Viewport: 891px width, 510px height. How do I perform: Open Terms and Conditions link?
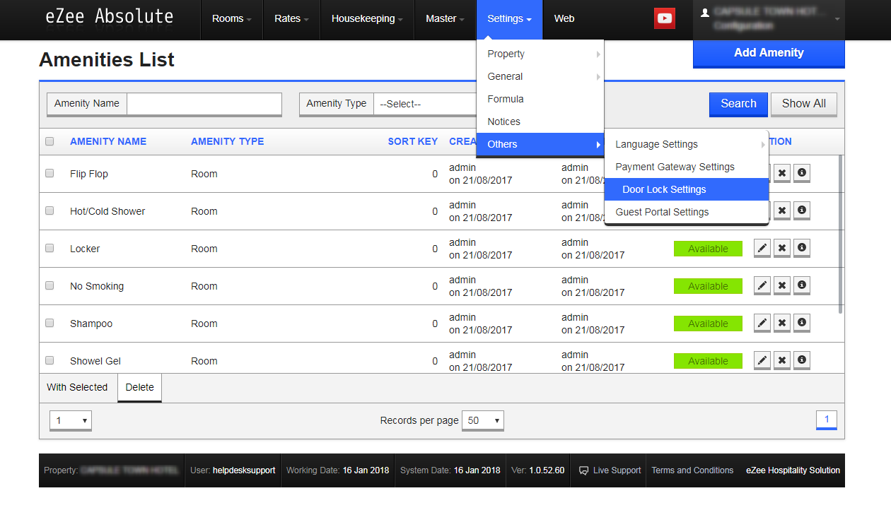tap(692, 470)
